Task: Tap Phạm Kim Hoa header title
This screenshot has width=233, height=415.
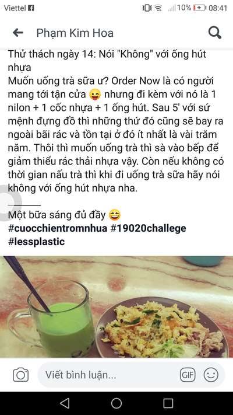Action: coord(75,33)
